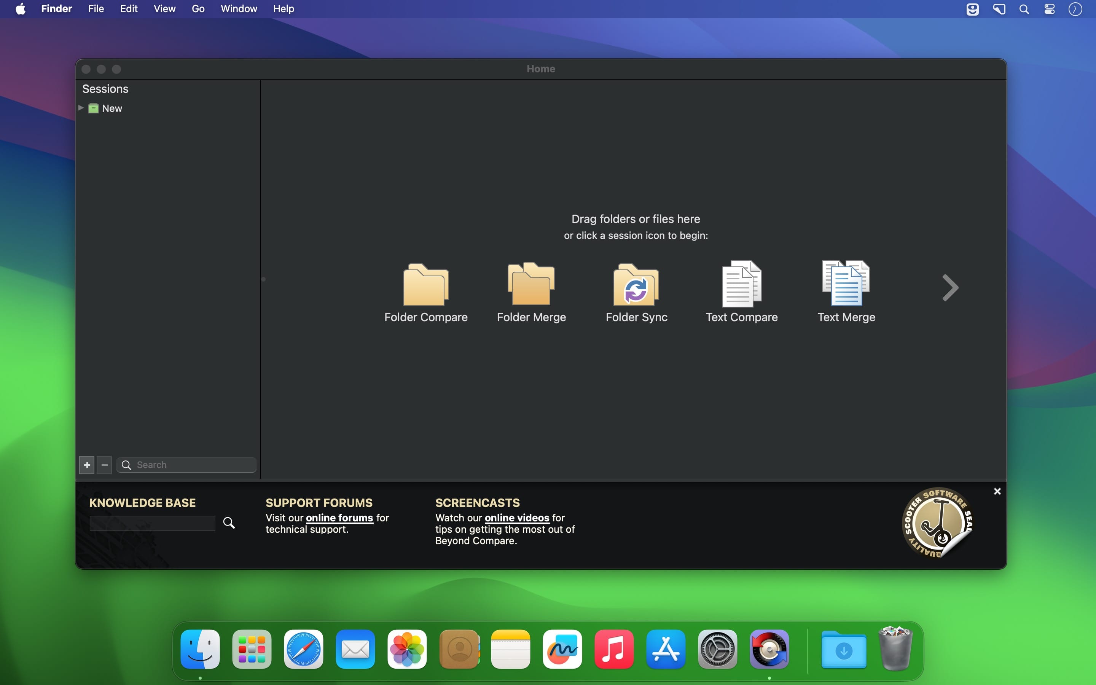This screenshot has height=685, width=1096.
Task: Show more session types with right chevron
Action: pyautogui.click(x=950, y=288)
